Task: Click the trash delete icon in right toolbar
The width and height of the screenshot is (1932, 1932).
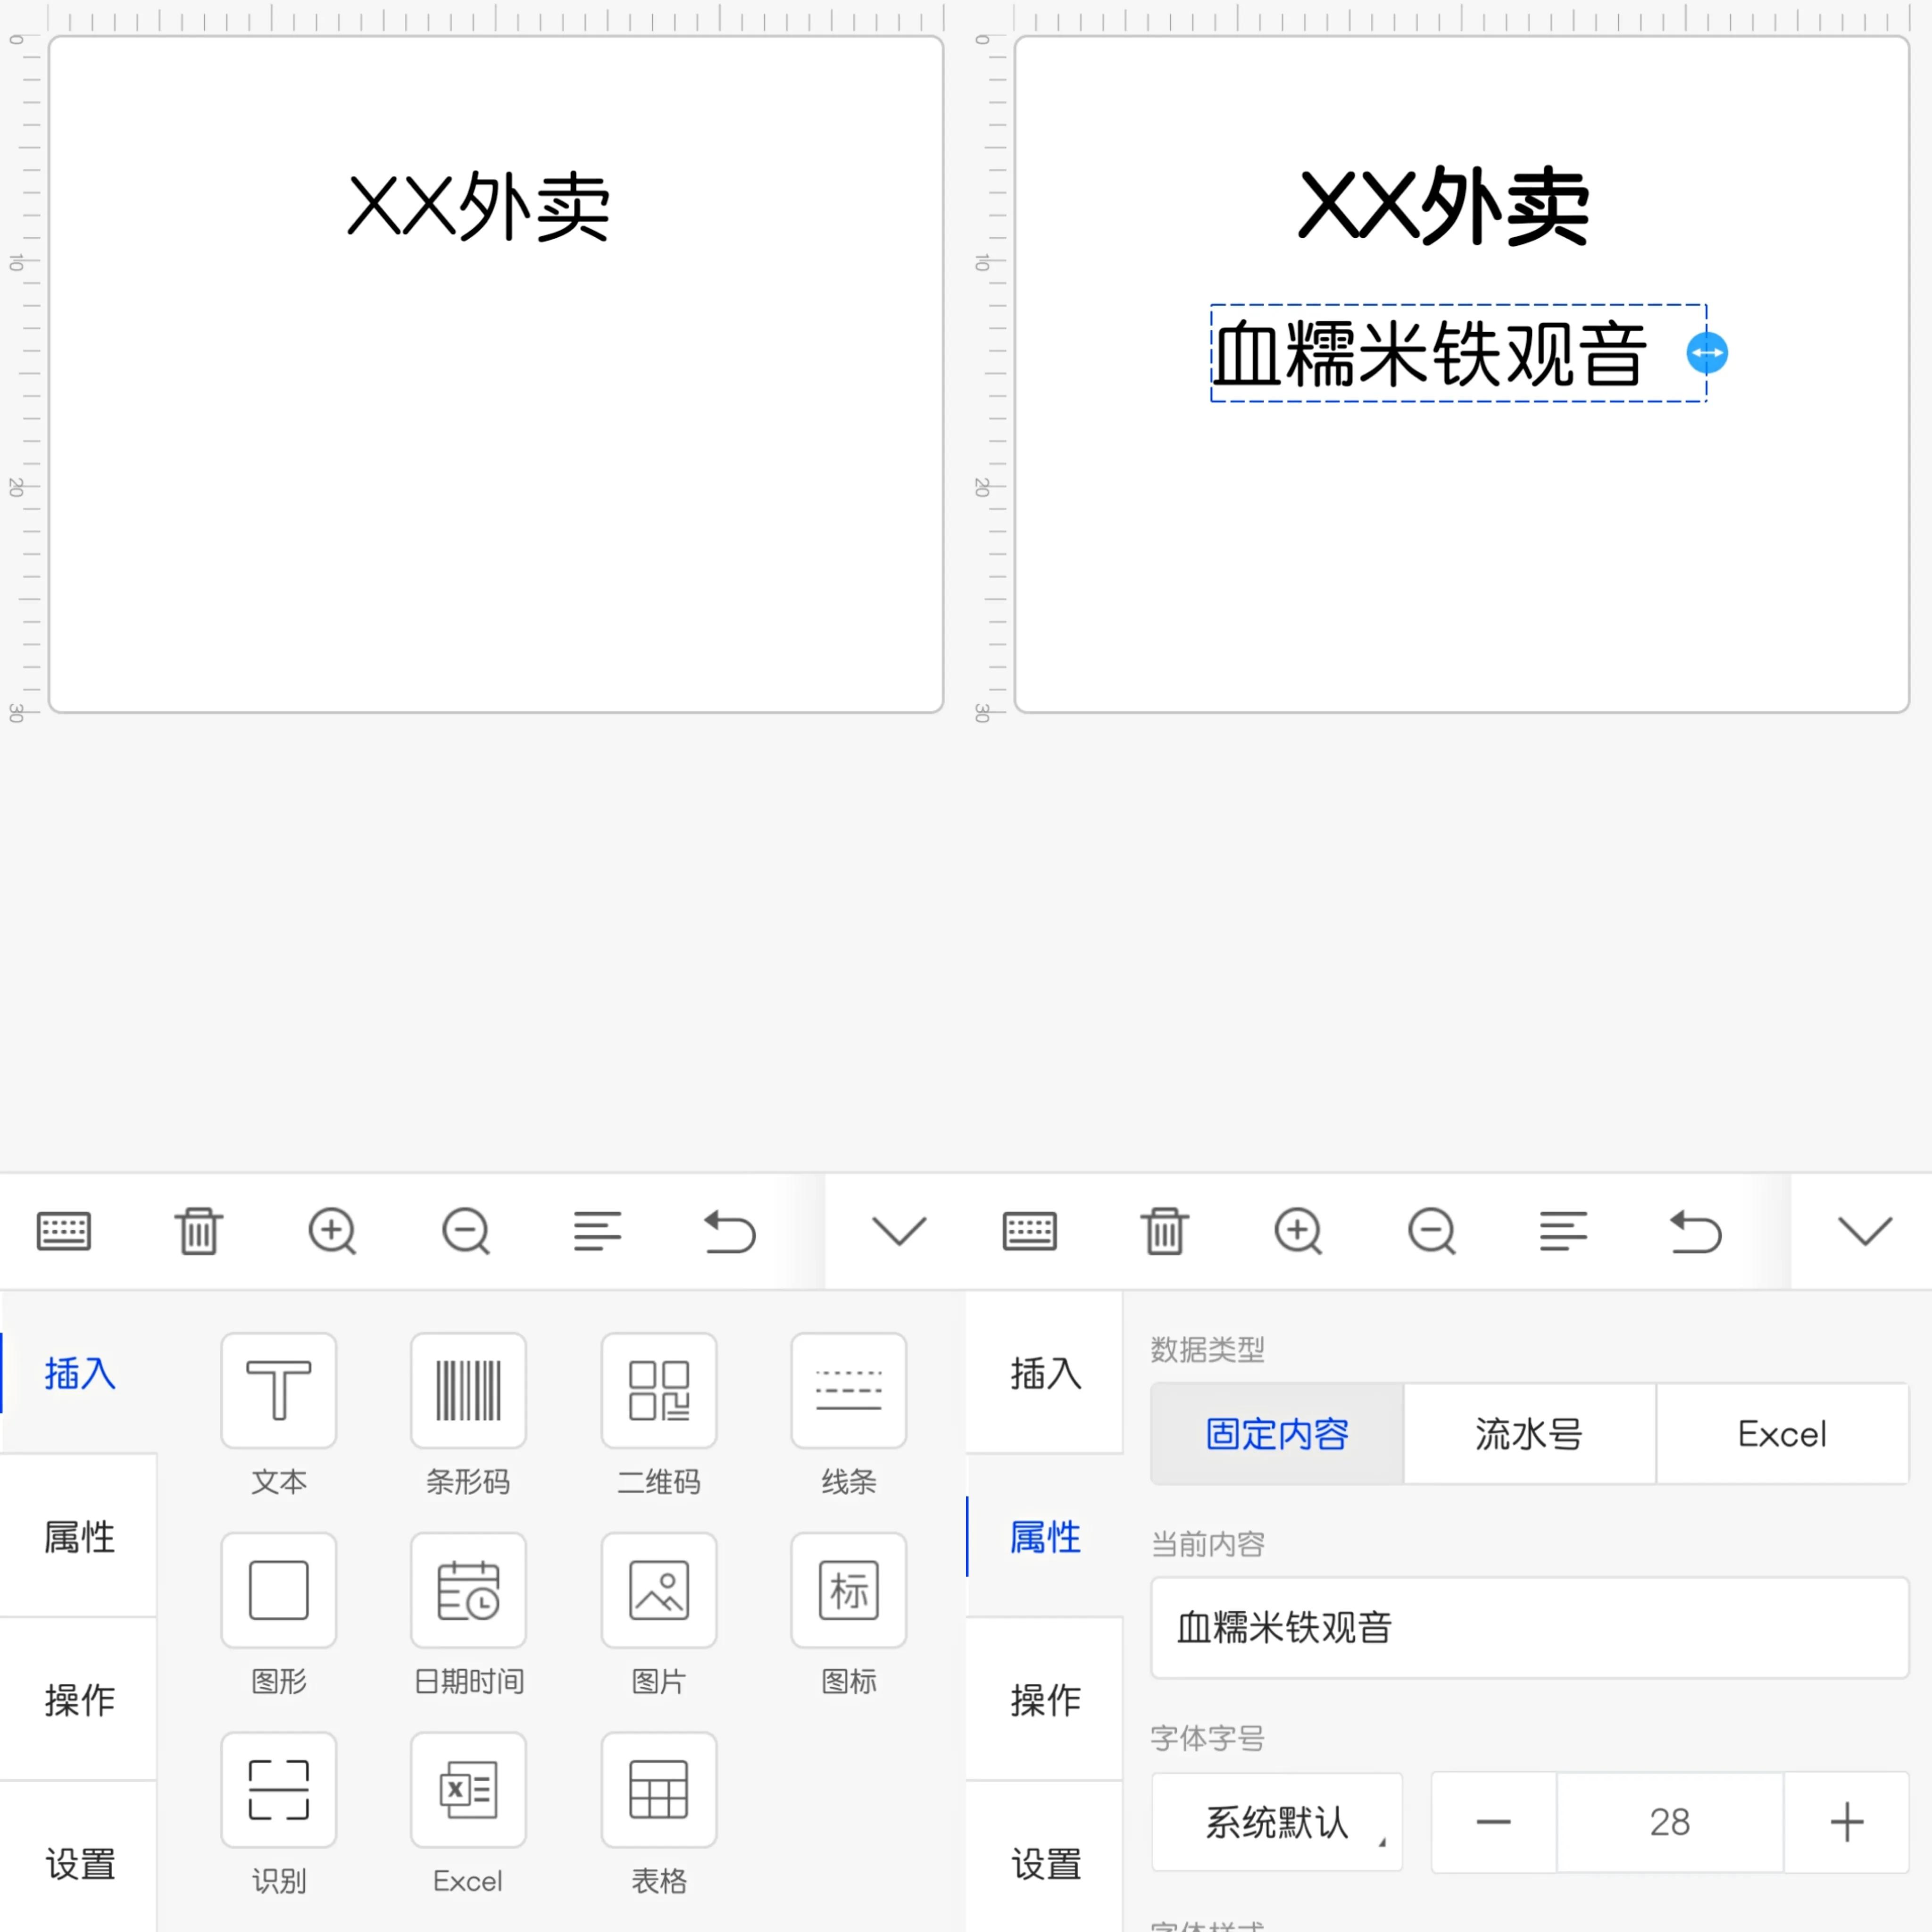Action: click(x=1164, y=1231)
